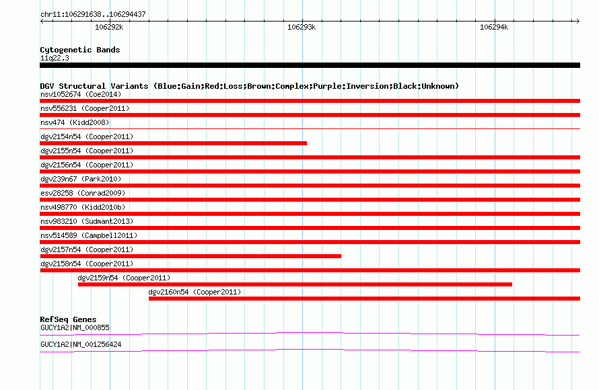599x390 pixels.
Task: Select variant label dgv2155n54 (Cooper2011)
Action: click(x=87, y=151)
